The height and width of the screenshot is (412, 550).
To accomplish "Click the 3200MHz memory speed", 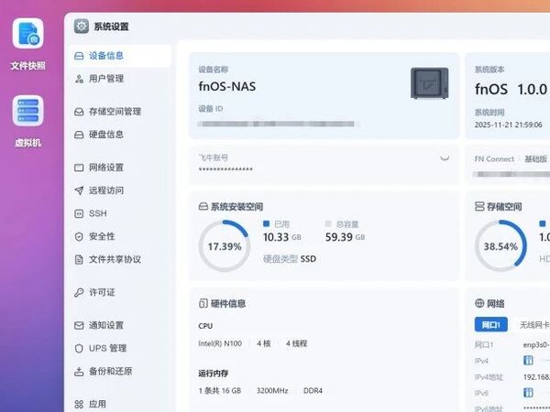I will (x=272, y=391).
